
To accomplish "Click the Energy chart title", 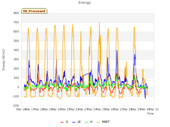I will (85, 3).
